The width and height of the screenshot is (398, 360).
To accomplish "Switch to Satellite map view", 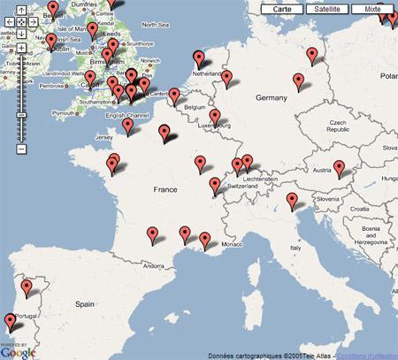I will pyautogui.click(x=327, y=9).
